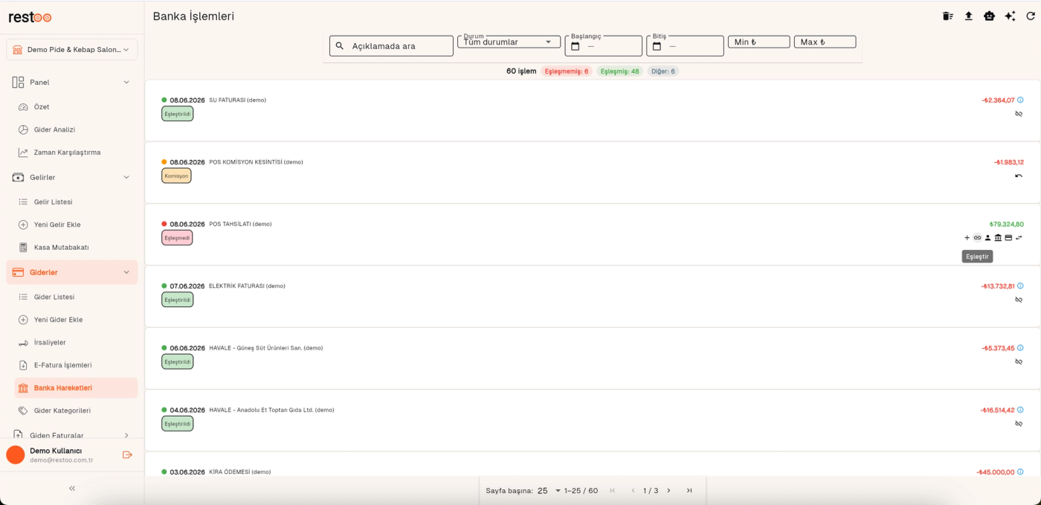Focus the Max ₺ amount field
This screenshot has width=1041, height=505.
(825, 42)
